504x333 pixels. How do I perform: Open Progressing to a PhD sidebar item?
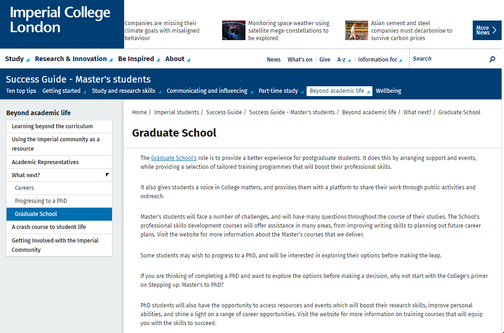pyautogui.click(x=41, y=201)
